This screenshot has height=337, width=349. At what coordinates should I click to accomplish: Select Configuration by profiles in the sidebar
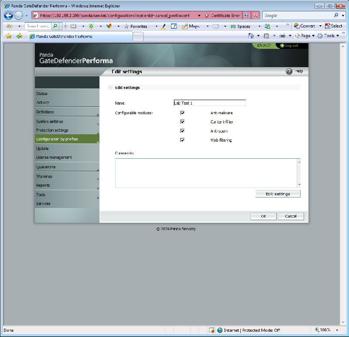(61, 139)
